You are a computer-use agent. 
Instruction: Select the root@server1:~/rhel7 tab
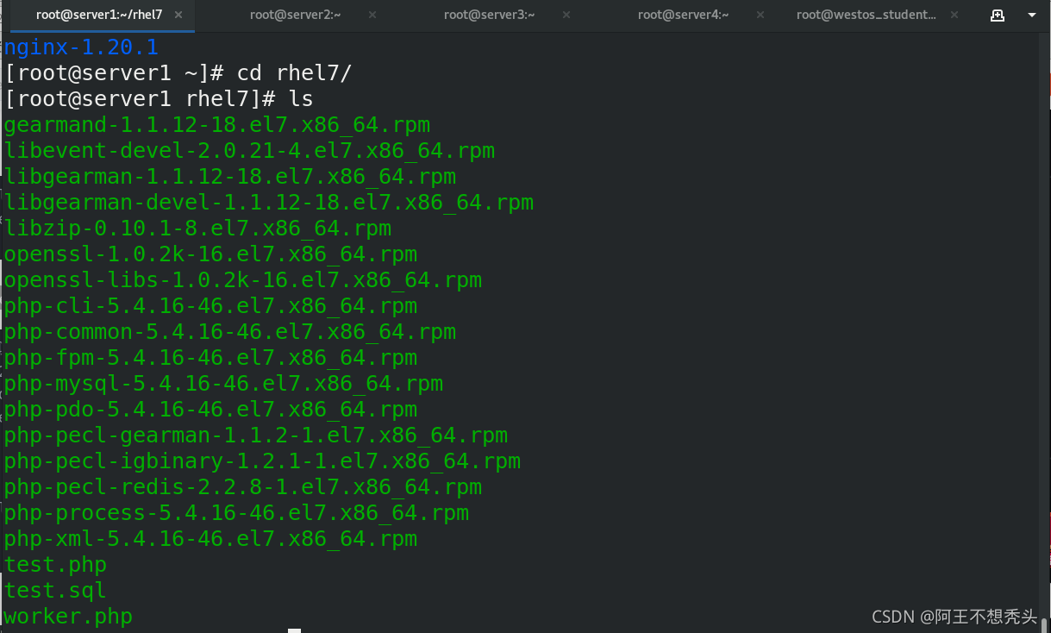[99, 15]
